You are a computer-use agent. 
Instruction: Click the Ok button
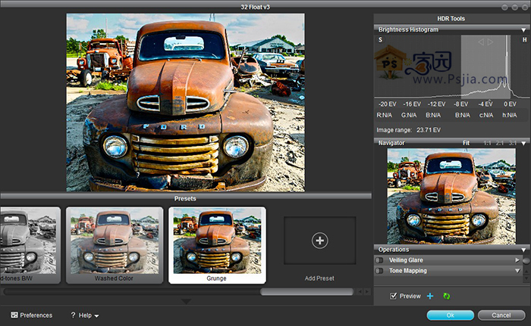[x=451, y=315]
